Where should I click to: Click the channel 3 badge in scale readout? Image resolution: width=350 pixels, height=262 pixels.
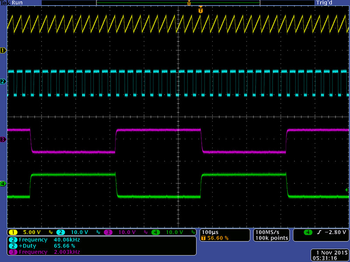(x=108, y=232)
